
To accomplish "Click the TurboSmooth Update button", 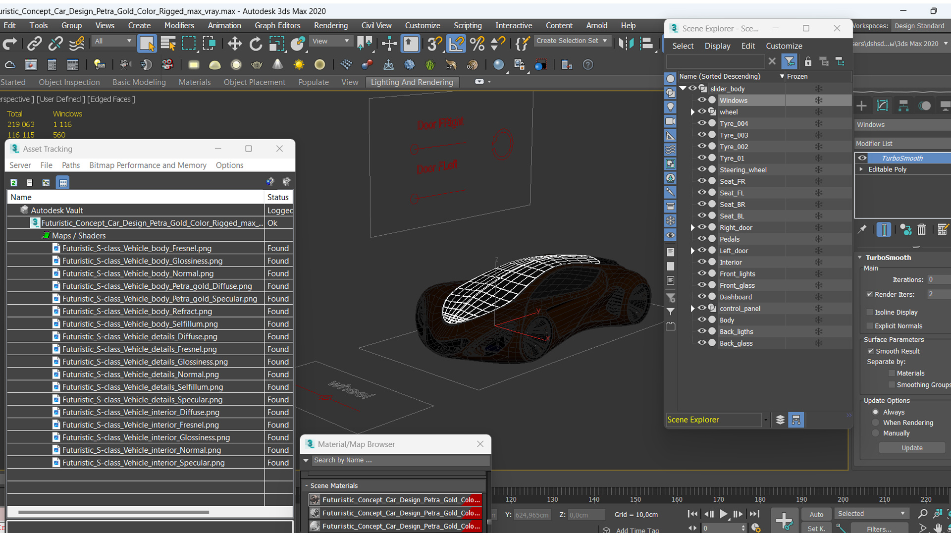I will (x=912, y=448).
